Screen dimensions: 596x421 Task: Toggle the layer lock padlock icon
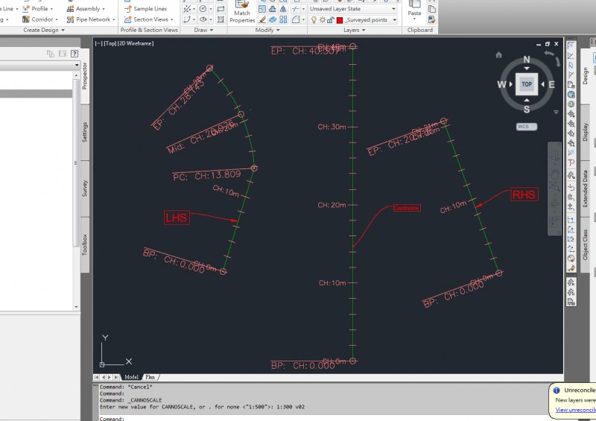[331, 20]
